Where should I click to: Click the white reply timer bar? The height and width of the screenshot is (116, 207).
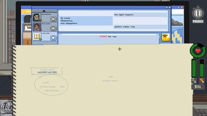coord(109,34)
